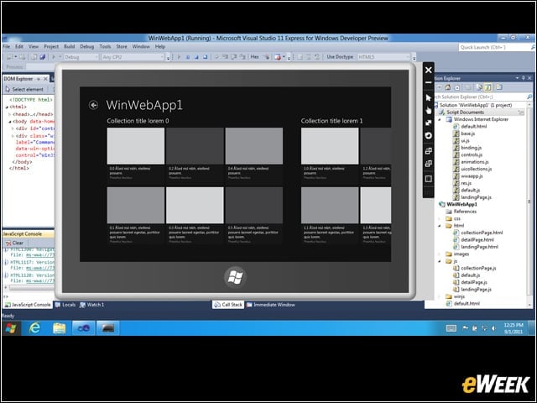
Task: Select the first tile under Collection title lorem 0
Action: click(136, 146)
